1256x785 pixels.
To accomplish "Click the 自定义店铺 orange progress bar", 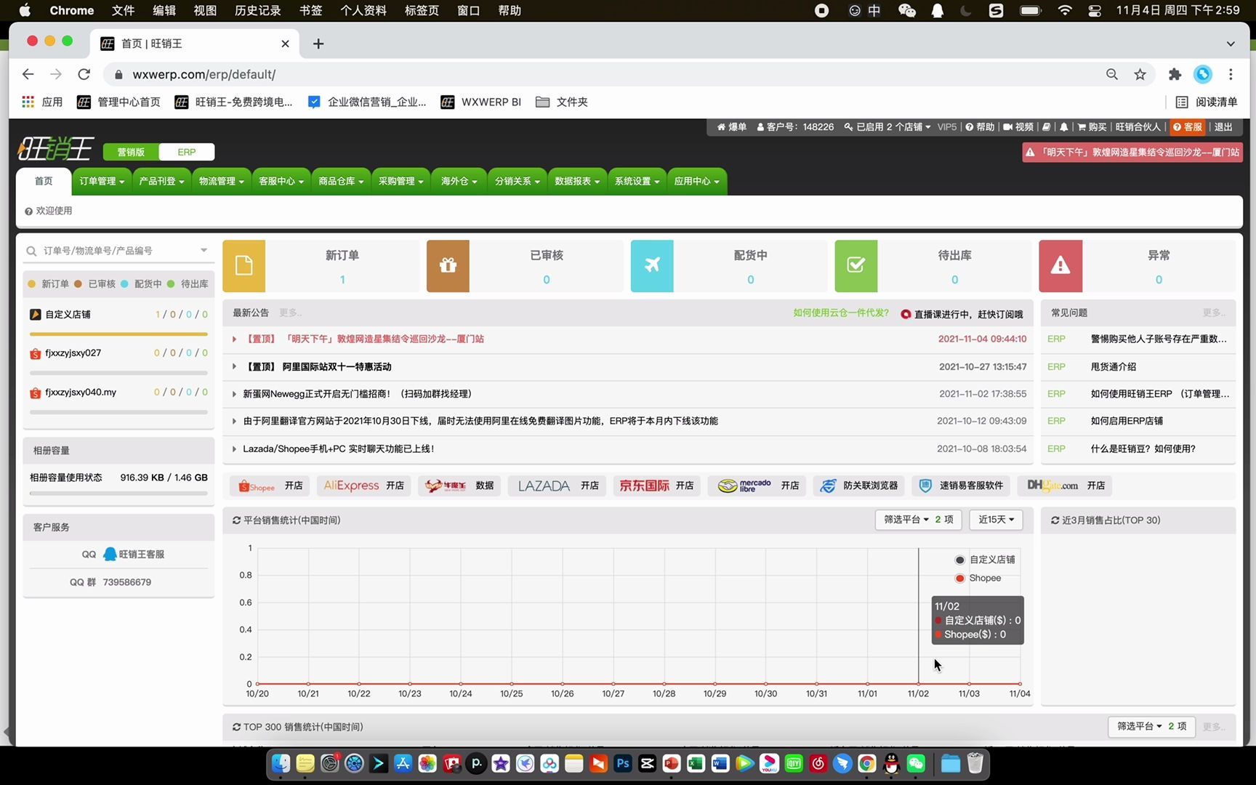I will (x=118, y=334).
